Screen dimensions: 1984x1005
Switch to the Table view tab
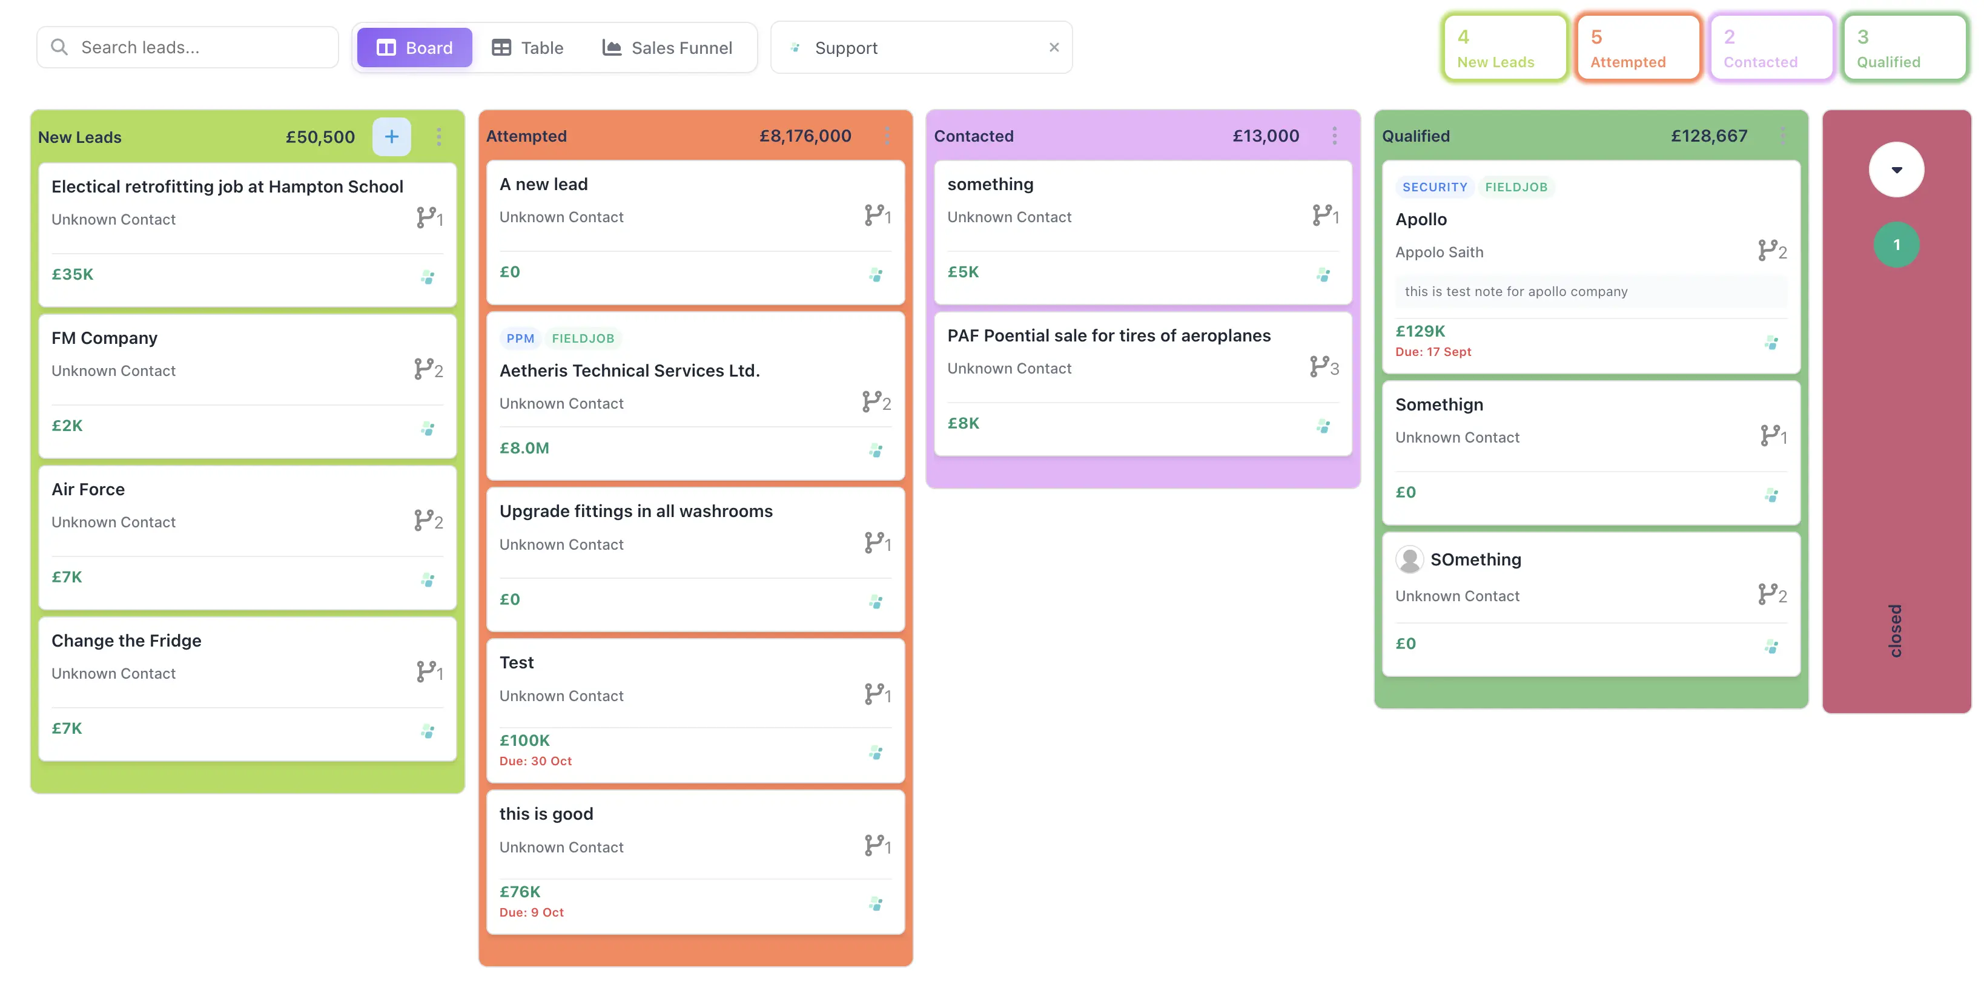click(527, 48)
